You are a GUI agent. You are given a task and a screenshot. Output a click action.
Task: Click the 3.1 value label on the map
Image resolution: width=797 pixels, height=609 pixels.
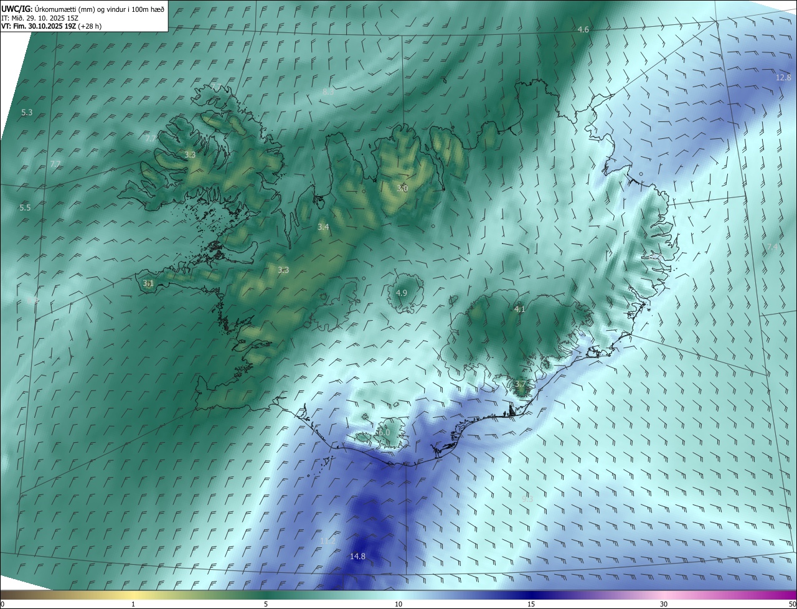tap(148, 283)
